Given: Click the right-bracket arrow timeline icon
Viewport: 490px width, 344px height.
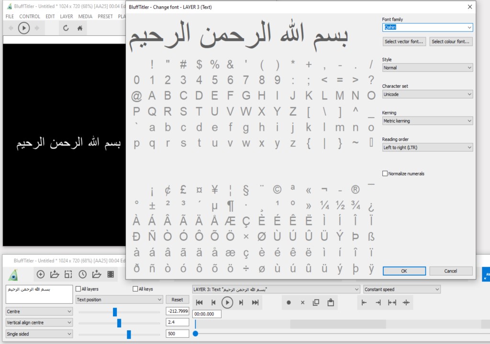Looking at the screenshot, I should 378,302.
